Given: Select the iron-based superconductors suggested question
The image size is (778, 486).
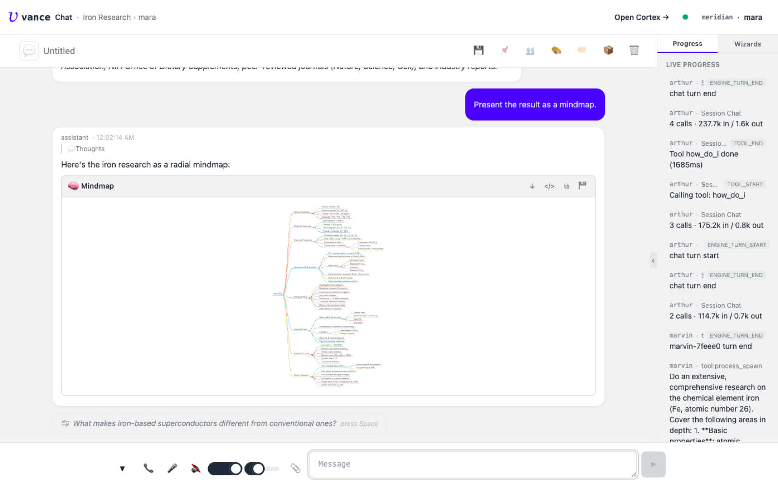Looking at the screenshot, I should tap(205, 423).
